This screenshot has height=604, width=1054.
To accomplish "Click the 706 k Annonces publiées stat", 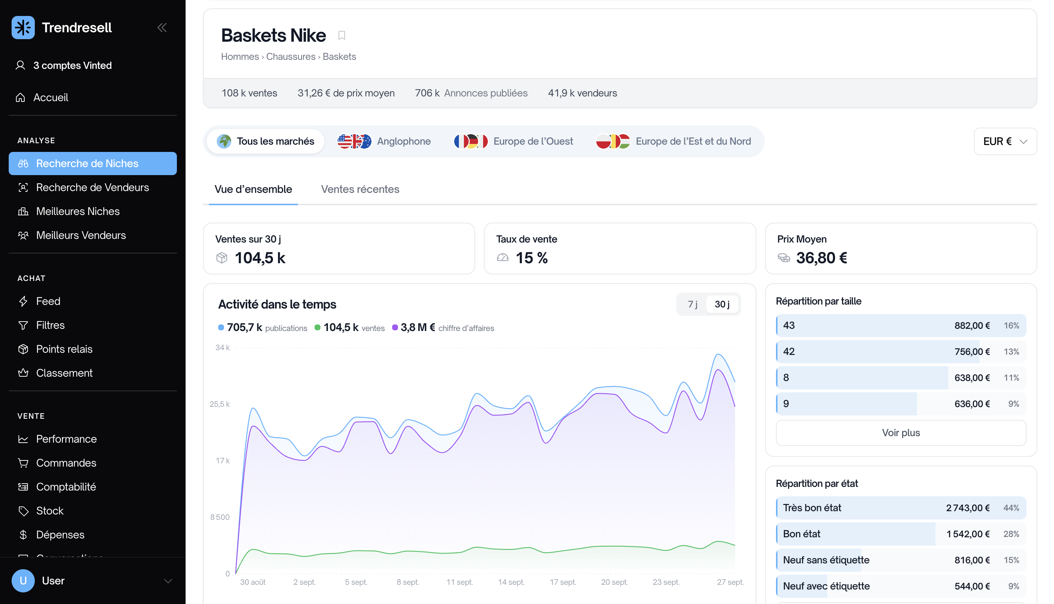I will [x=471, y=93].
